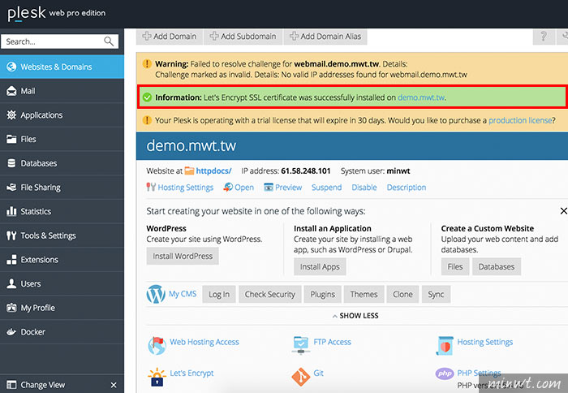Screen dimensions: 568x393
Task: Click the Let's Encrypt padlock icon
Action: 157,377
